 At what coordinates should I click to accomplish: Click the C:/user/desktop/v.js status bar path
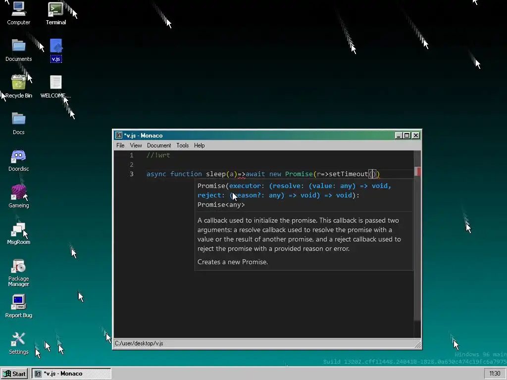[139, 343]
